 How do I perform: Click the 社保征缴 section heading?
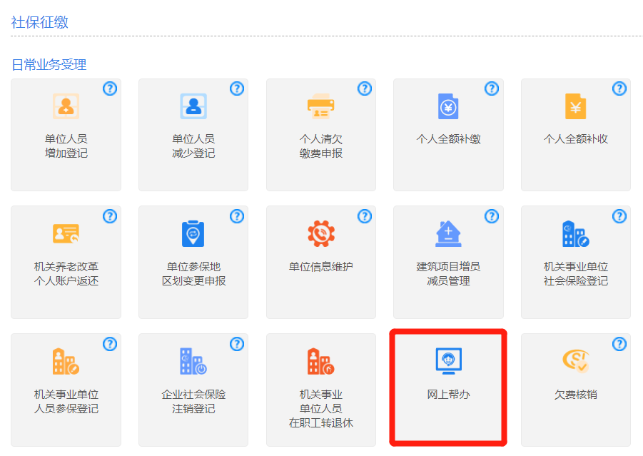(40, 22)
